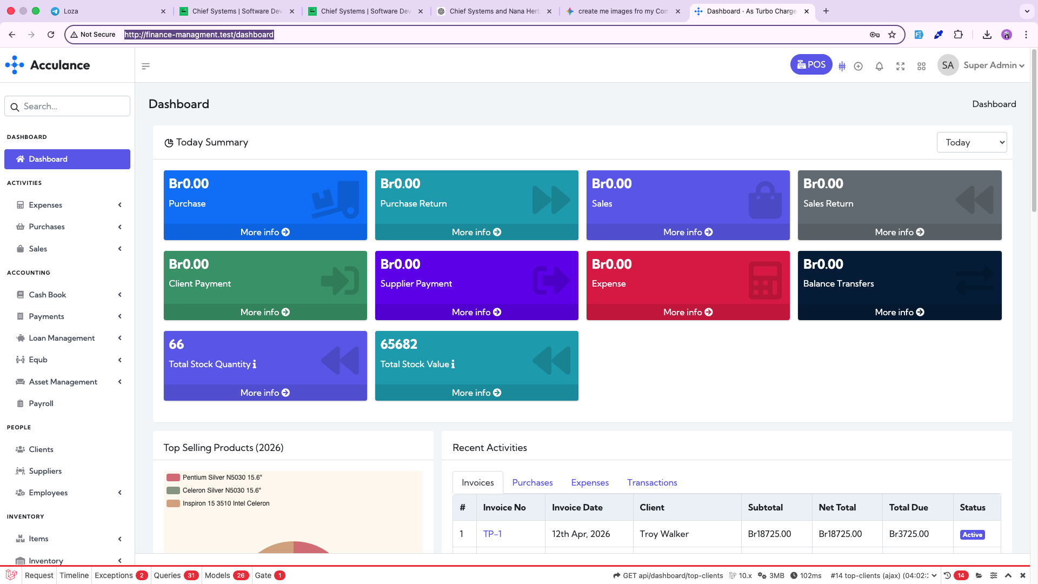
Task: Click the quick add plus-circle icon
Action: (858, 66)
